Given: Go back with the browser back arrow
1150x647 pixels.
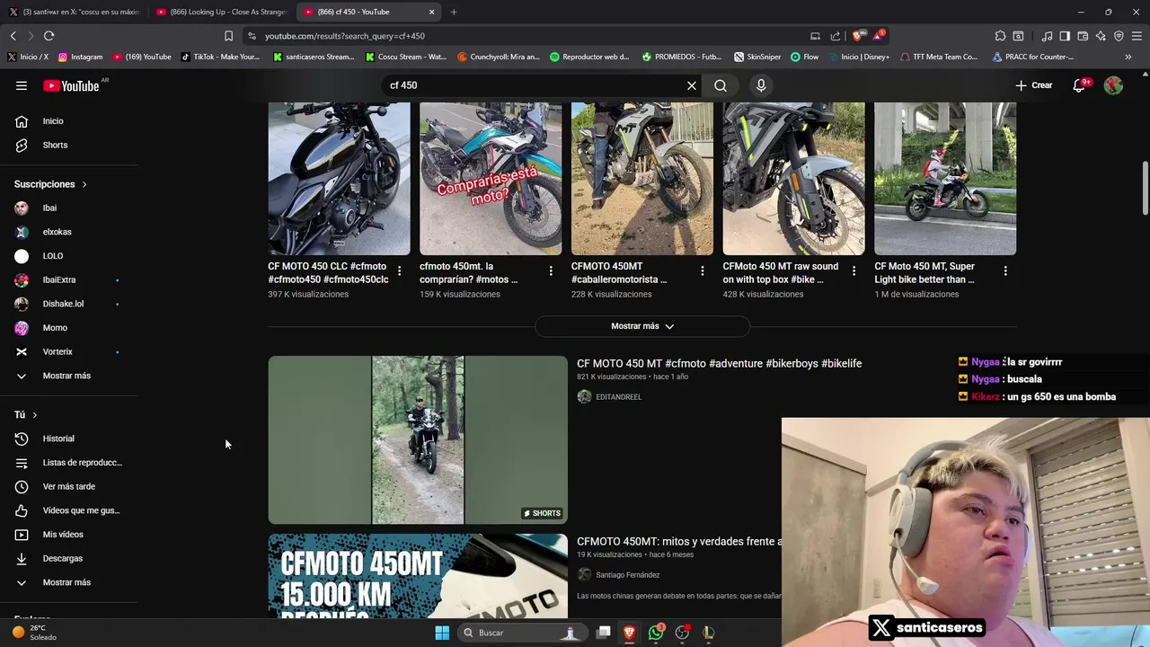Looking at the screenshot, I should click(13, 36).
